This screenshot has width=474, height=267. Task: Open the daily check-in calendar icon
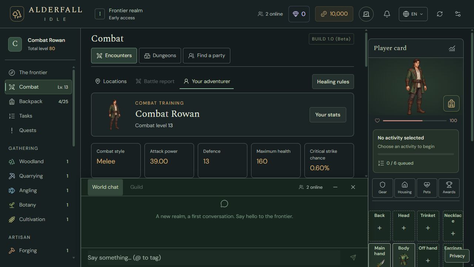pyautogui.click(x=366, y=14)
